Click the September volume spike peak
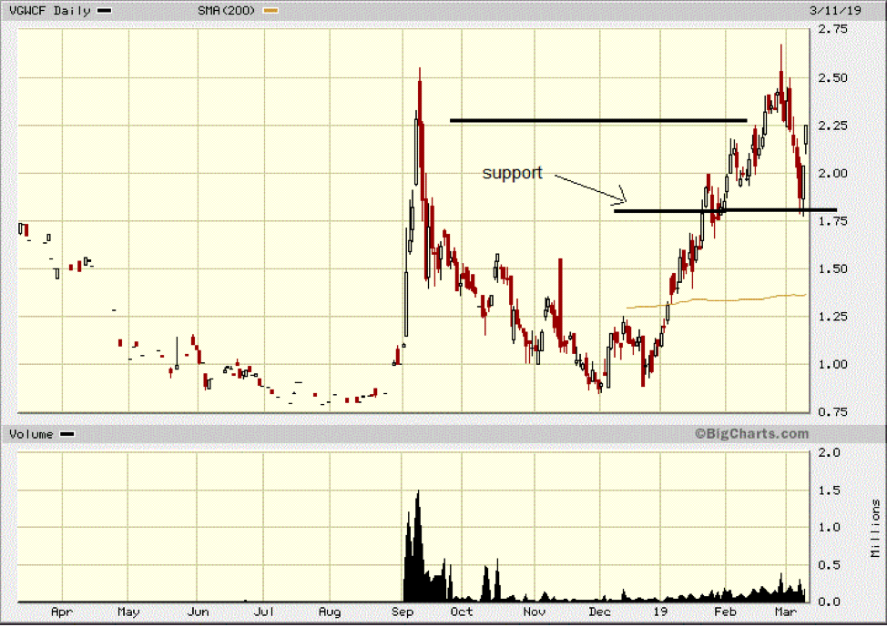887x627 pixels. click(418, 492)
